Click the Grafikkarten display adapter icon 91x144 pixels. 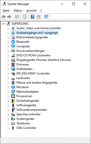13,69
